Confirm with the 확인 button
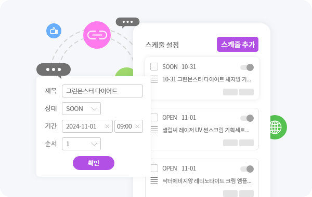The image size is (312, 197). [94, 163]
